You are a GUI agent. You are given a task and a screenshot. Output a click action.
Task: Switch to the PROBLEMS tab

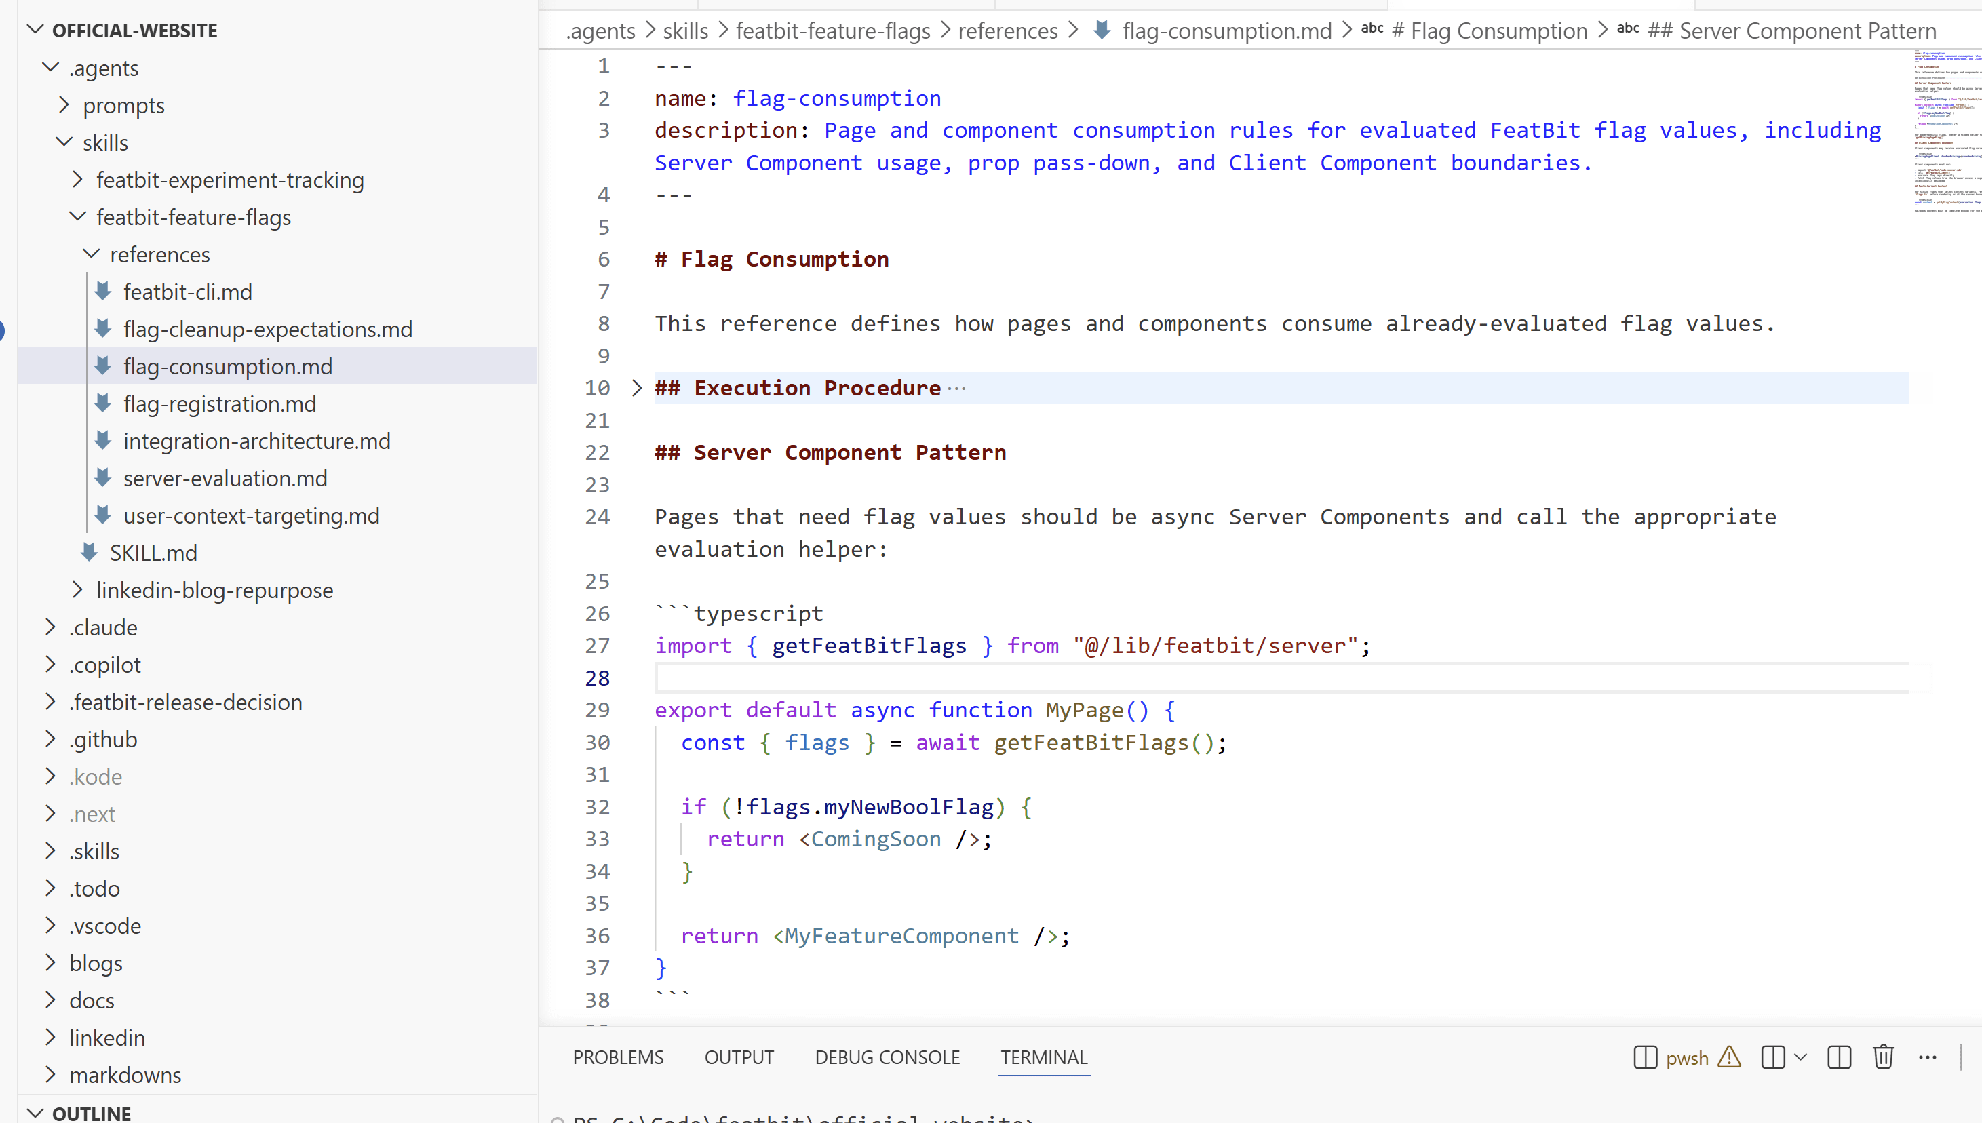click(618, 1057)
